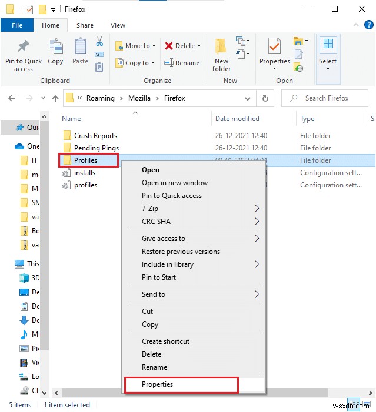376x412 pixels.
Task: Click the History icon in Open group
Action: click(298, 67)
